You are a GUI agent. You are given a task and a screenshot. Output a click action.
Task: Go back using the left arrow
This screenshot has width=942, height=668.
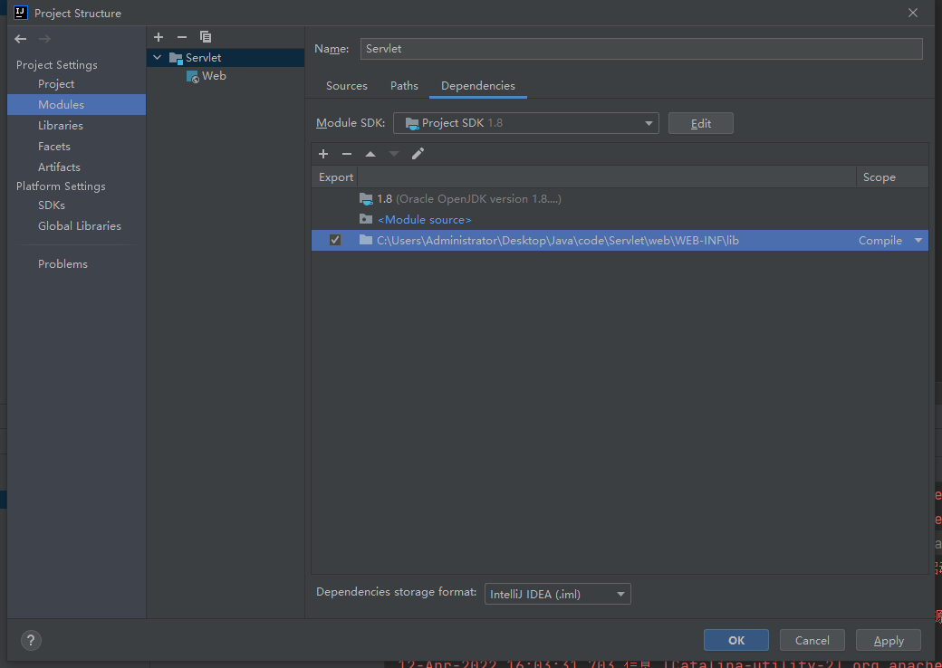tap(21, 39)
